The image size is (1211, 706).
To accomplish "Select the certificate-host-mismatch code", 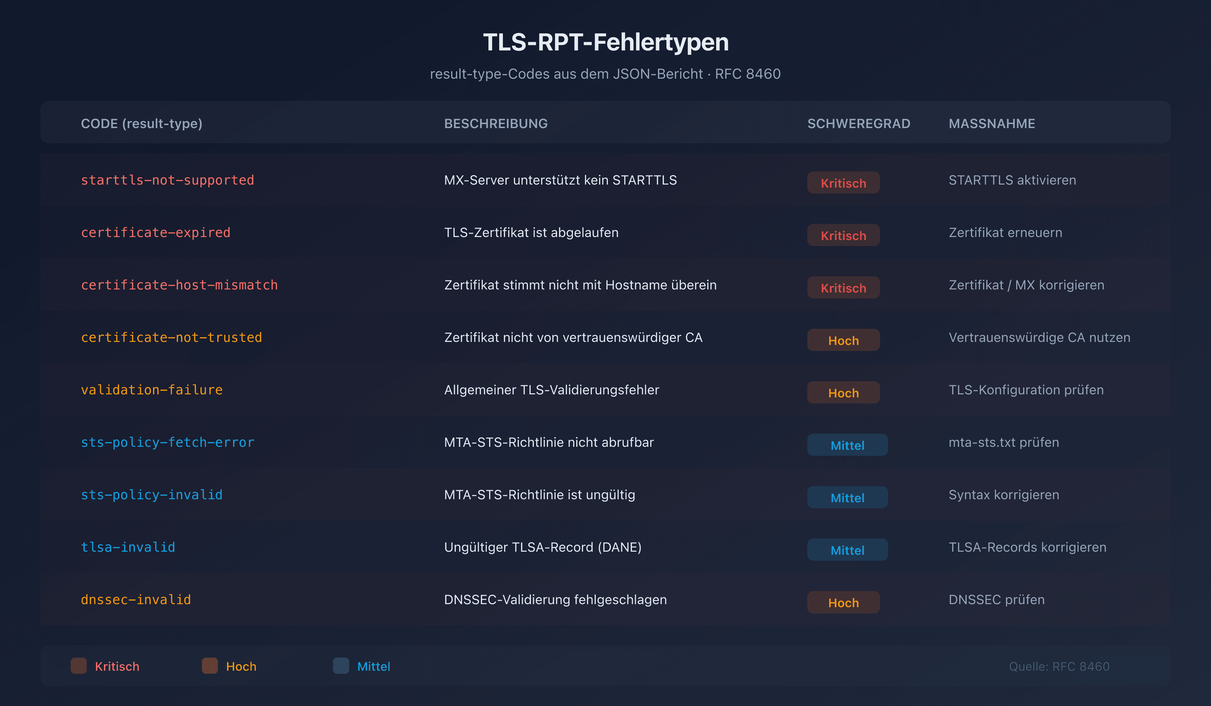I will tap(179, 285).
